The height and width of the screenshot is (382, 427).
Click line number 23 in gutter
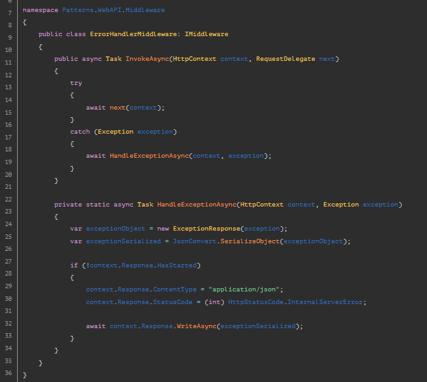point(8,212)
